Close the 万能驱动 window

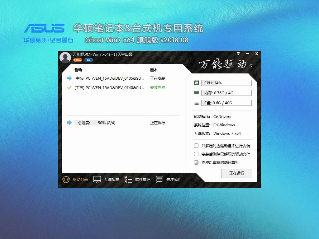tap(257, 54)
